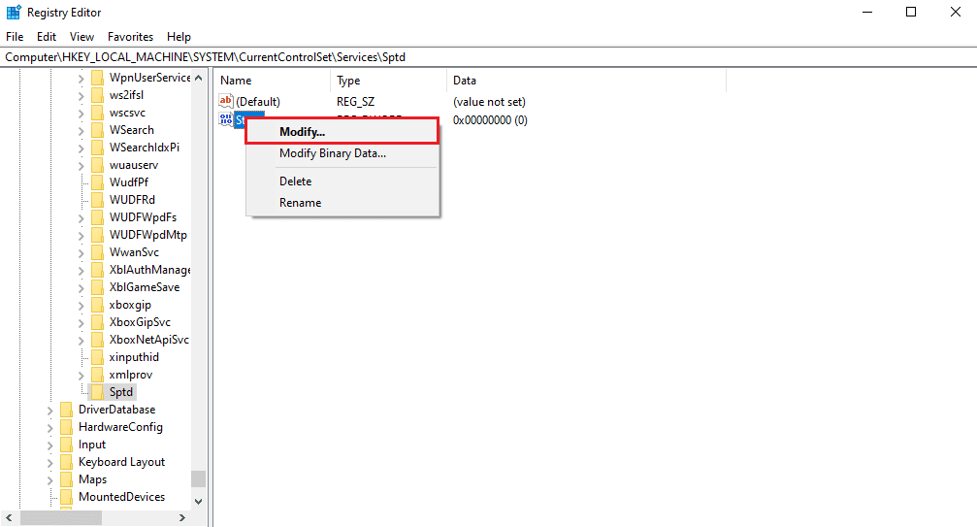Click the DriverDatabase folder icon
This screenshot has height=527, width=977.
tap(66, 410)
